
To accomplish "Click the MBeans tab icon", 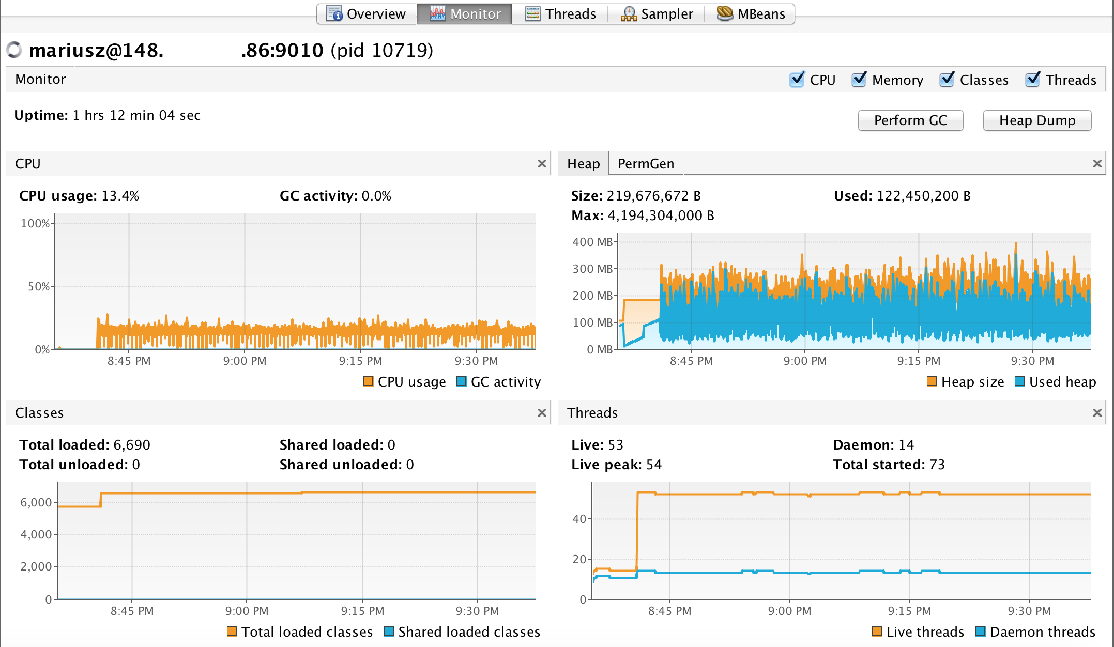I will 725,13.
